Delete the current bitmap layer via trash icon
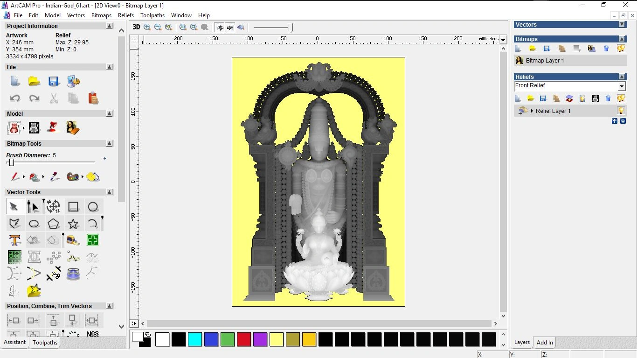The height and width of the screenshot is (358, 637). click(x=606, y=49)
